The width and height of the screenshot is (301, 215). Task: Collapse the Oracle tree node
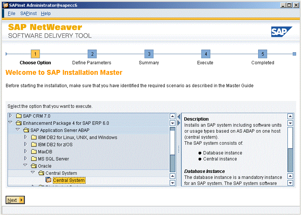(x=26, y=166)
